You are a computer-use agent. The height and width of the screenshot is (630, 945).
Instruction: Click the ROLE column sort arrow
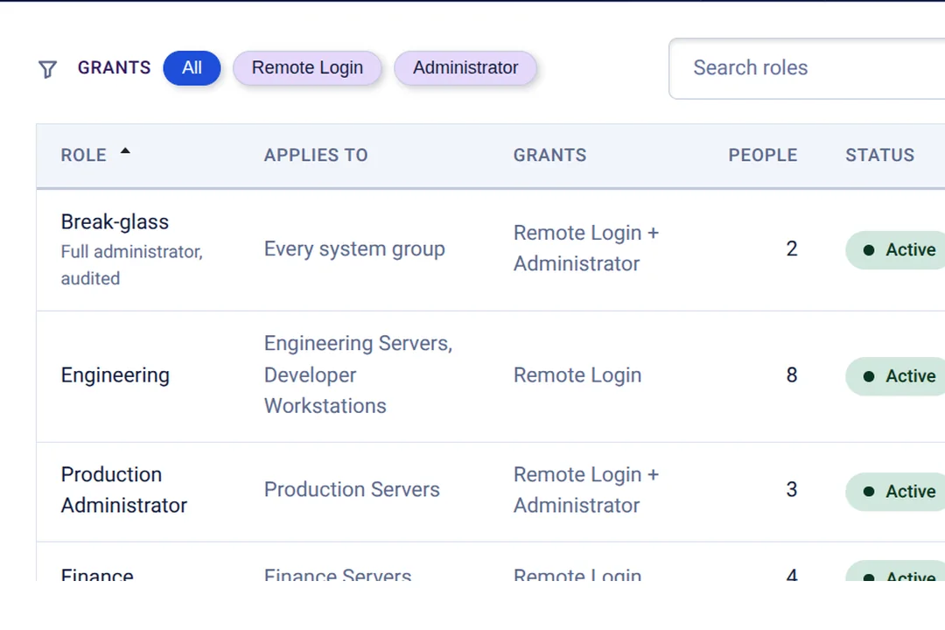click(125, 151)
